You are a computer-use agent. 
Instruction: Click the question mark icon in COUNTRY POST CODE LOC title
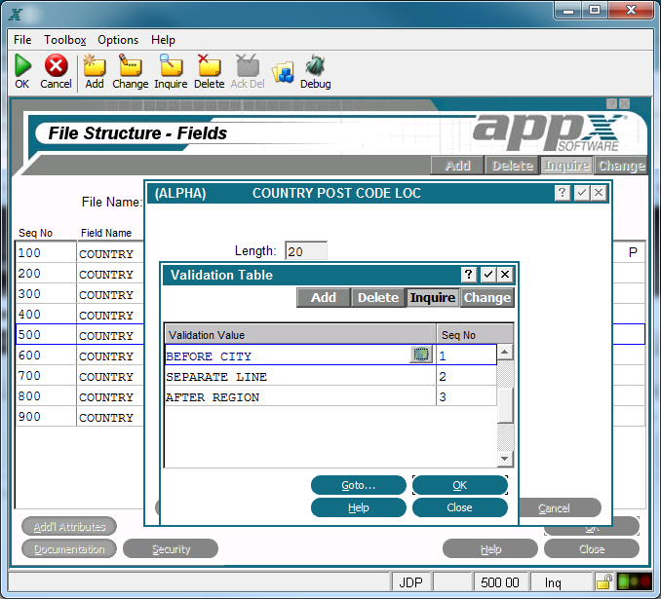pos(562,193)
